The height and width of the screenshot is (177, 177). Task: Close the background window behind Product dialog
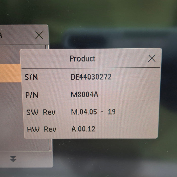pos(39,35)
